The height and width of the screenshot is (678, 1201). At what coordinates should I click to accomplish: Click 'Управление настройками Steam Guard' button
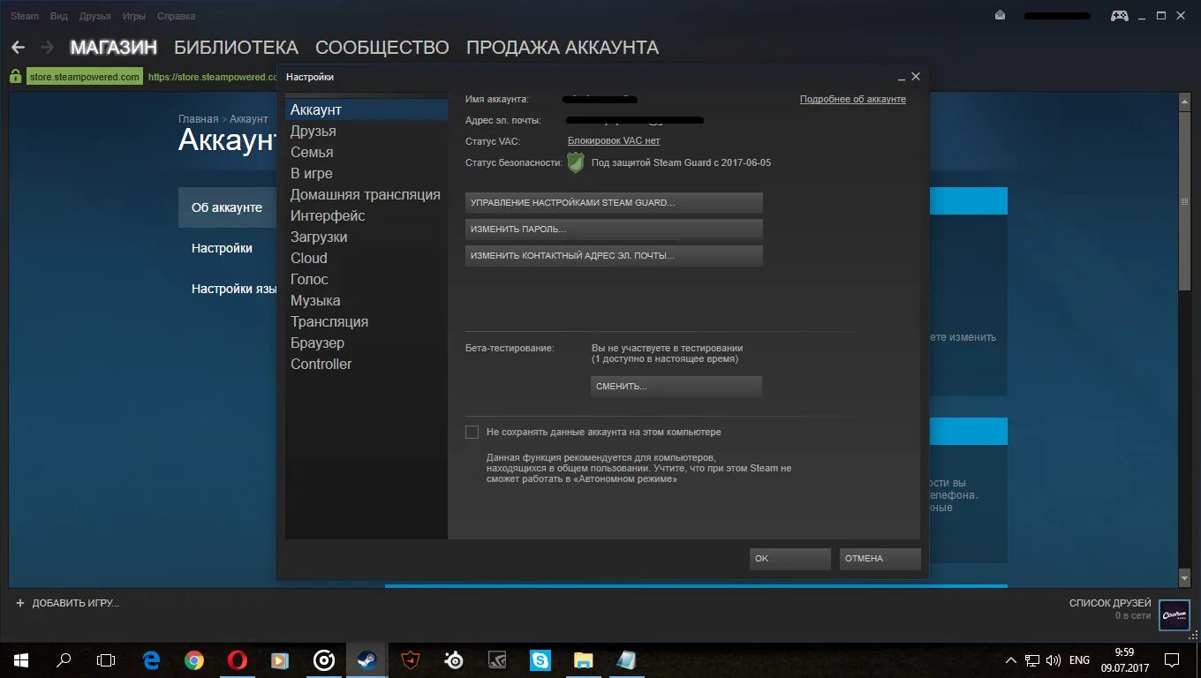point(614,203)
